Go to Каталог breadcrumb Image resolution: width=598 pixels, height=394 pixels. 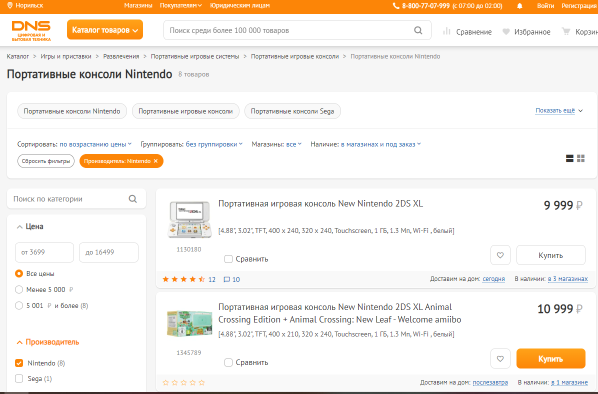pyautogui.click(x=18, y=56)
